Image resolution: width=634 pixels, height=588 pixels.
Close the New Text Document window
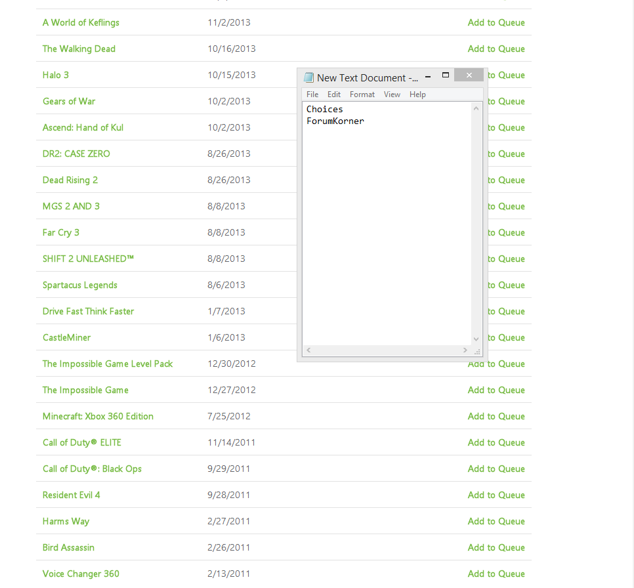pyautogui.click(x=469, y=75)
